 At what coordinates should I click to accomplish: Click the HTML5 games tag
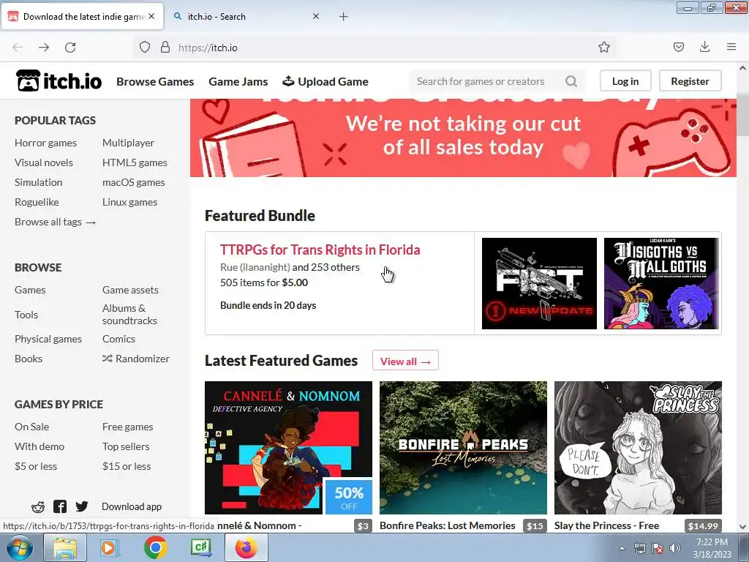tap(135, 162)
